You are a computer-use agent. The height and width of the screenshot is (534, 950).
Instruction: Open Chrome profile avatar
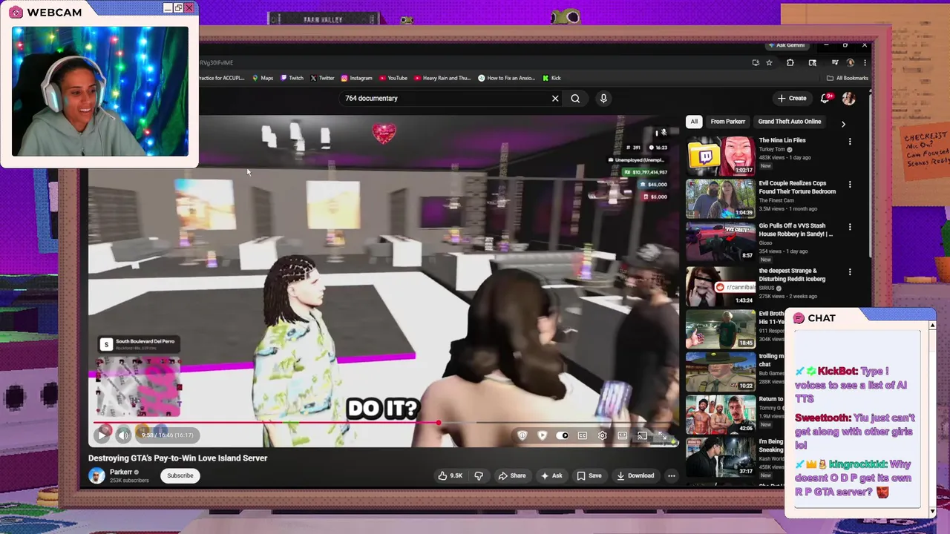click(x=851, y=63)
